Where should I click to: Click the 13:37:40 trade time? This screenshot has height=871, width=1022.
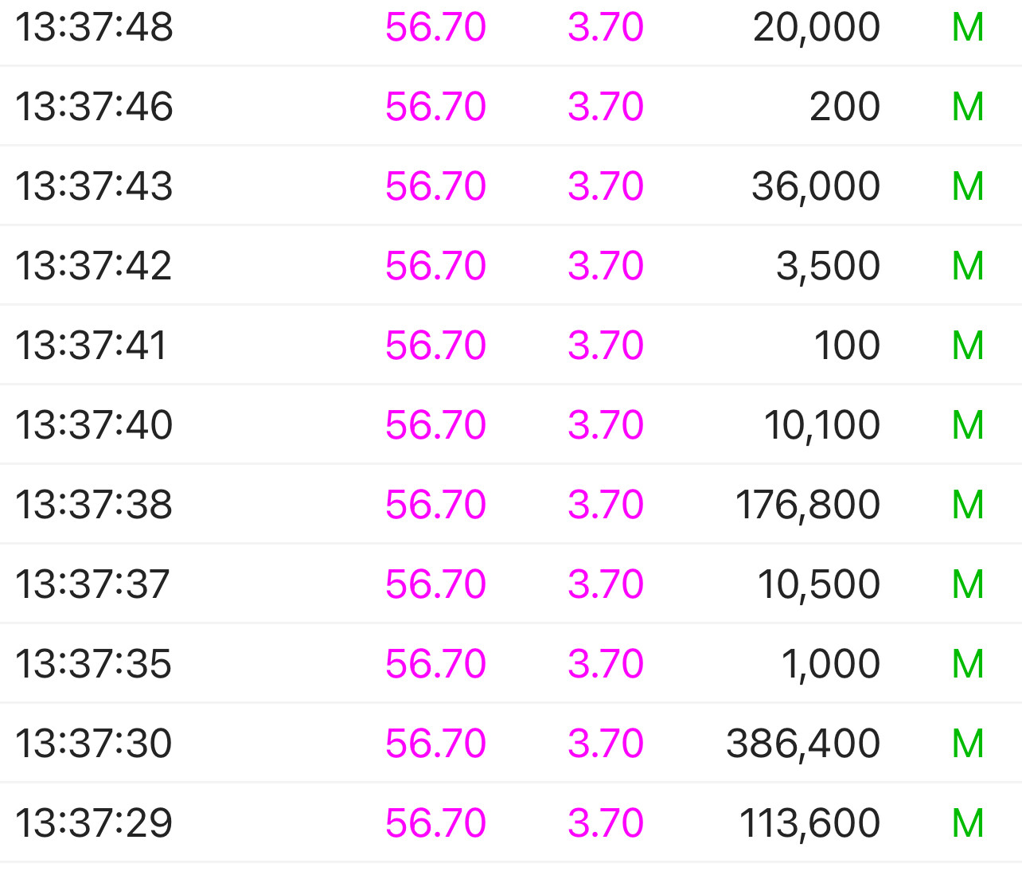click(x=94, y=425)
